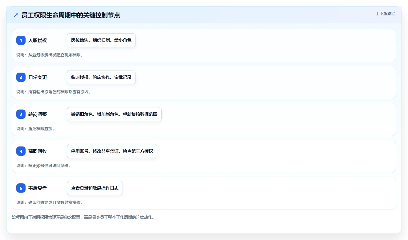Select the 转岗调整 step title
This screenshot has height=240, width=408.
coord(38,114)
